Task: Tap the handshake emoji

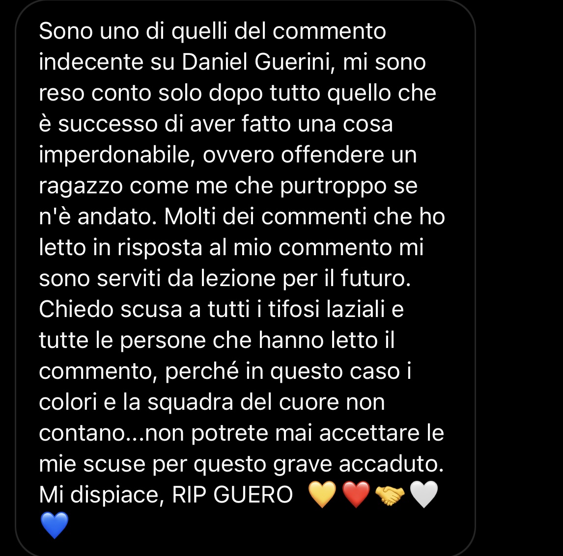Action: (x=390, y=495)
